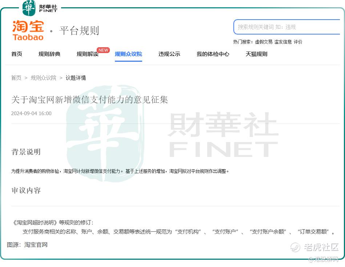Open the 规则解读 tab
The image size is (345, 267).
point(87,54)
